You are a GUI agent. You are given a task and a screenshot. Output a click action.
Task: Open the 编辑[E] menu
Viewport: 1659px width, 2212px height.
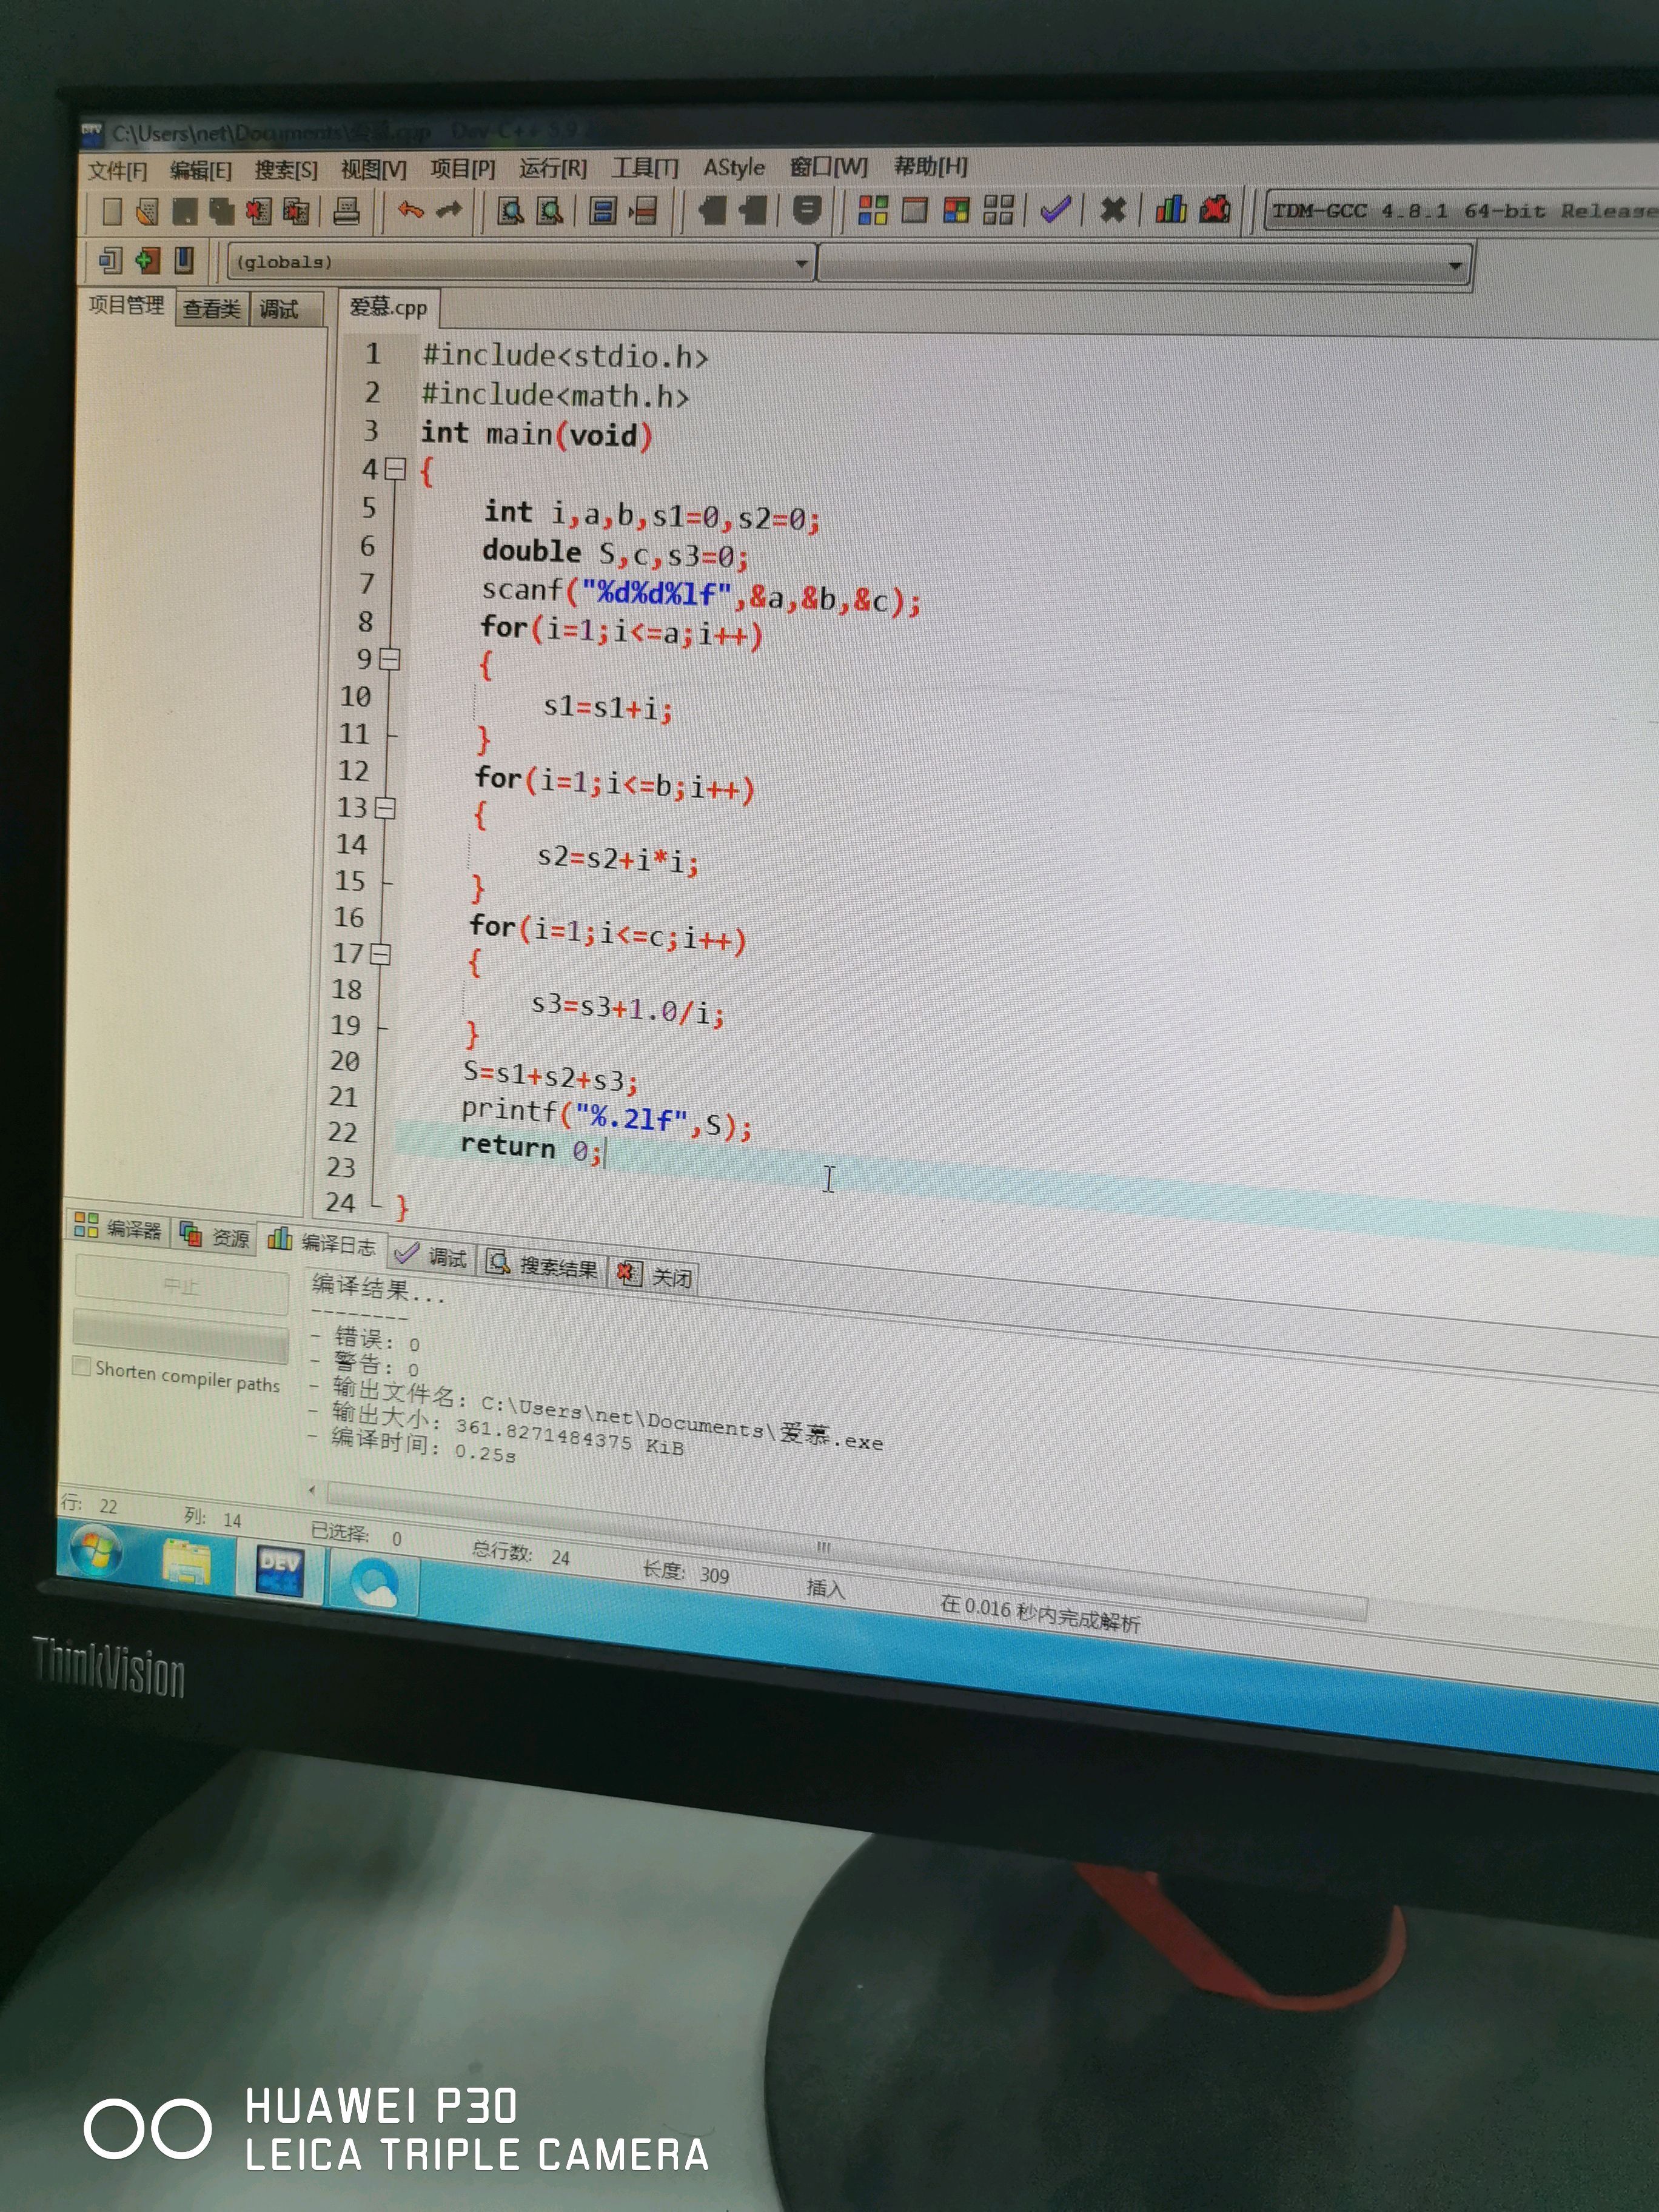[x=201, y=170]
